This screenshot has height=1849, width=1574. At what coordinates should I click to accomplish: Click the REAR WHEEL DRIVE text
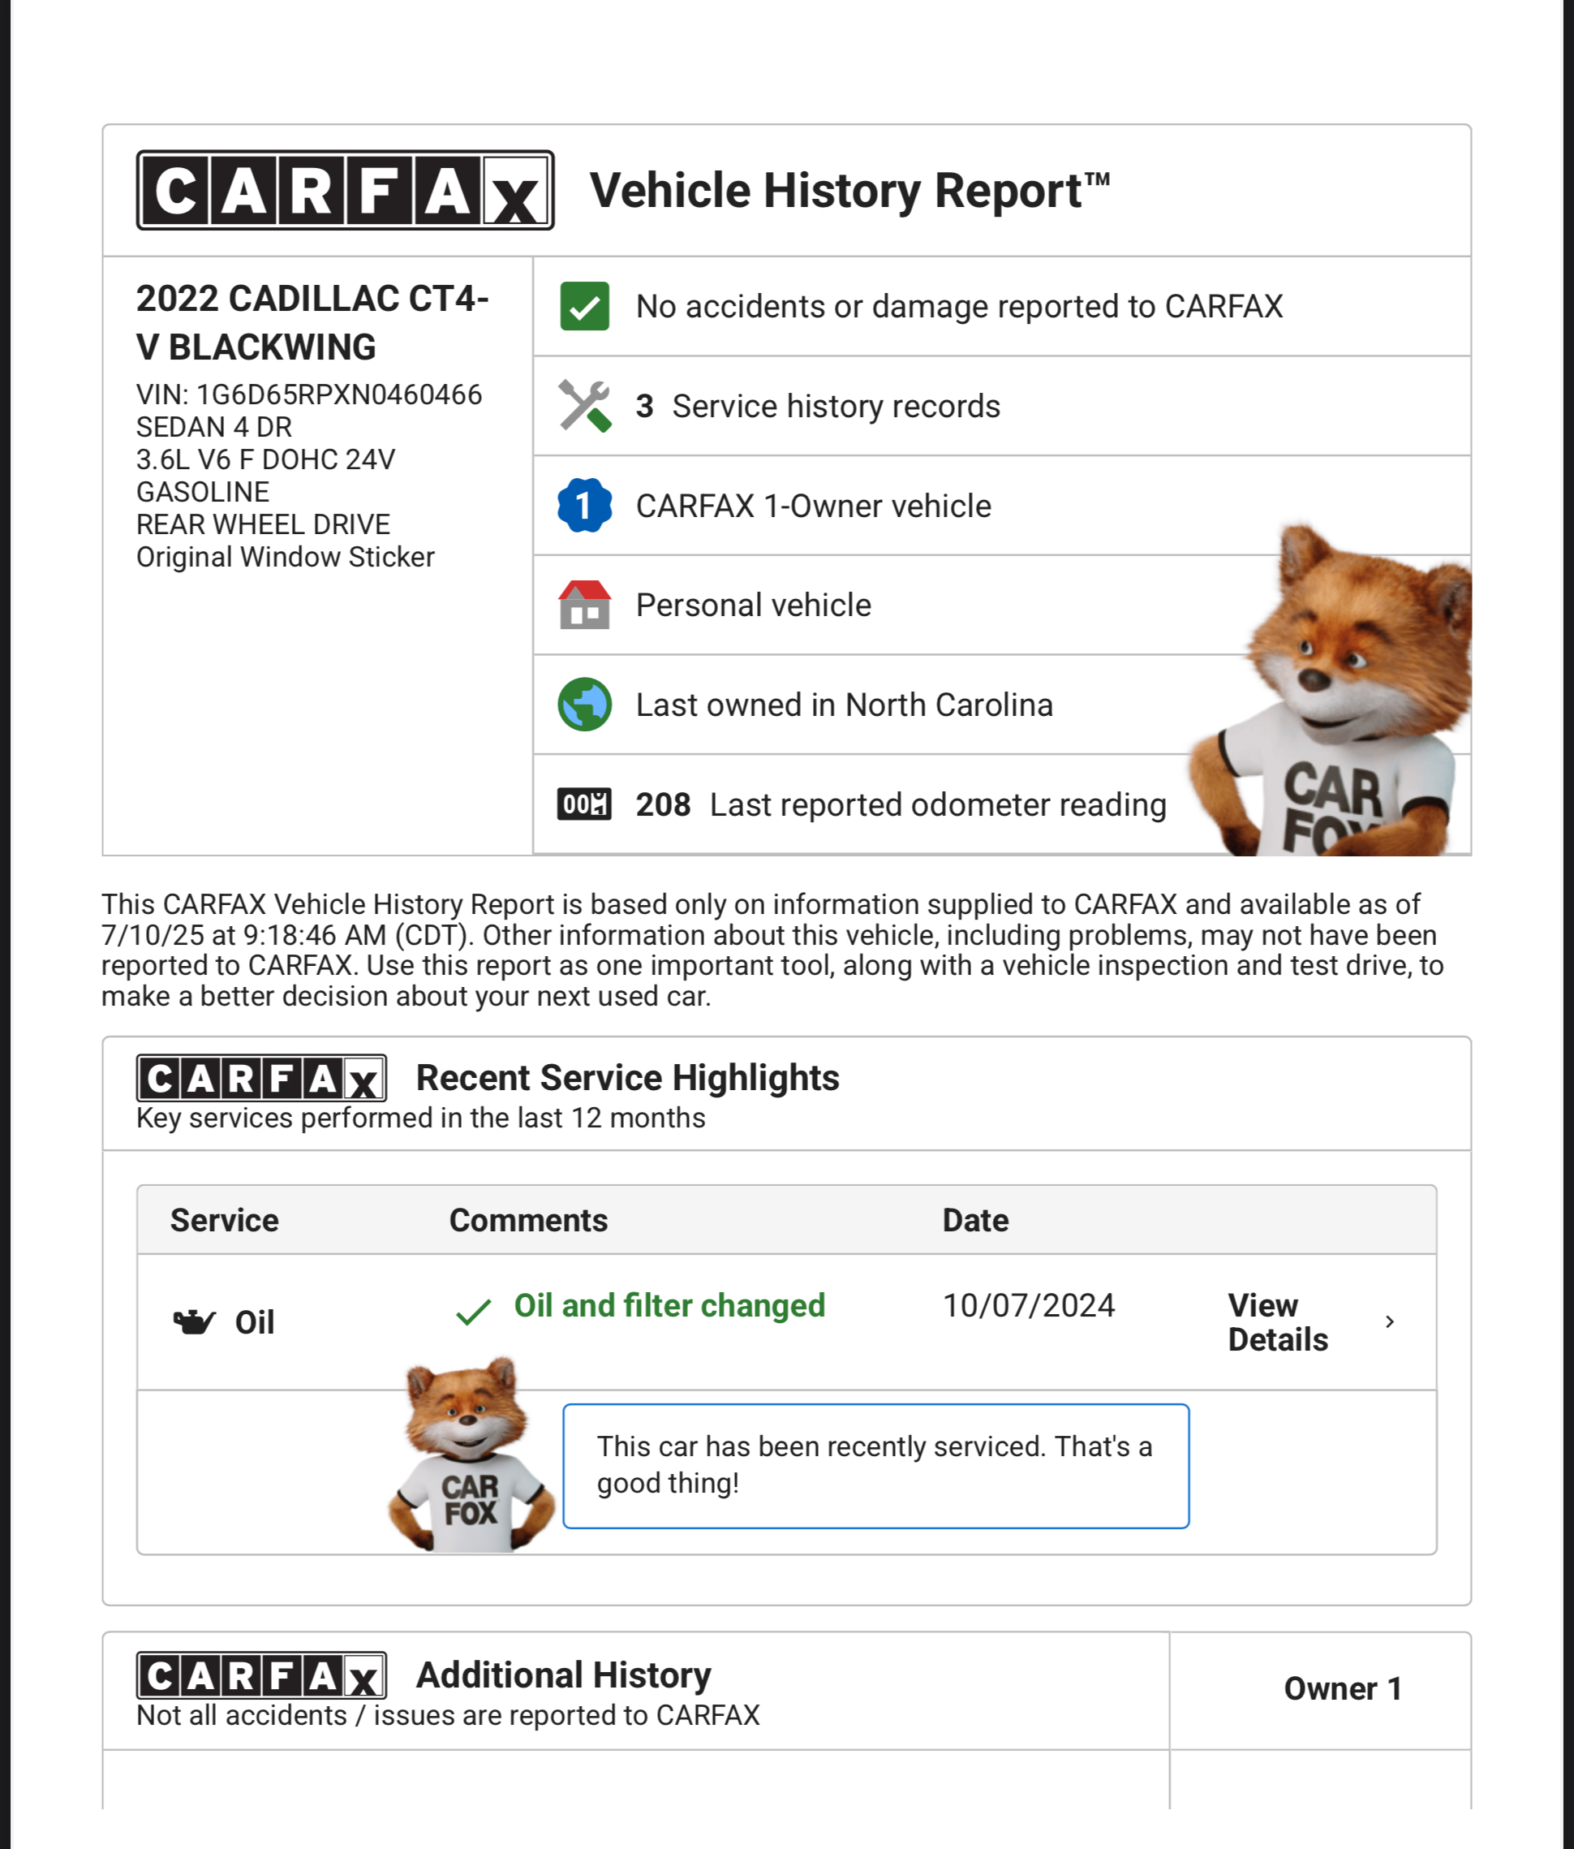[x=263, y=524]
